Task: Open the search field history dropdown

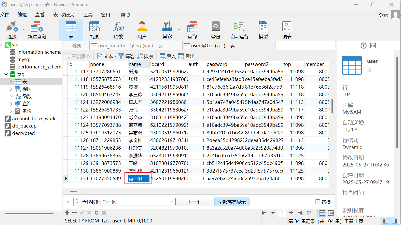Action: [172, 202]
